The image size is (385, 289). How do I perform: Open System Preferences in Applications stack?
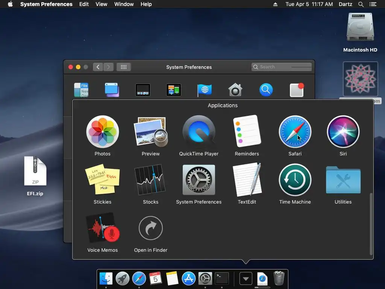[199, 179]
